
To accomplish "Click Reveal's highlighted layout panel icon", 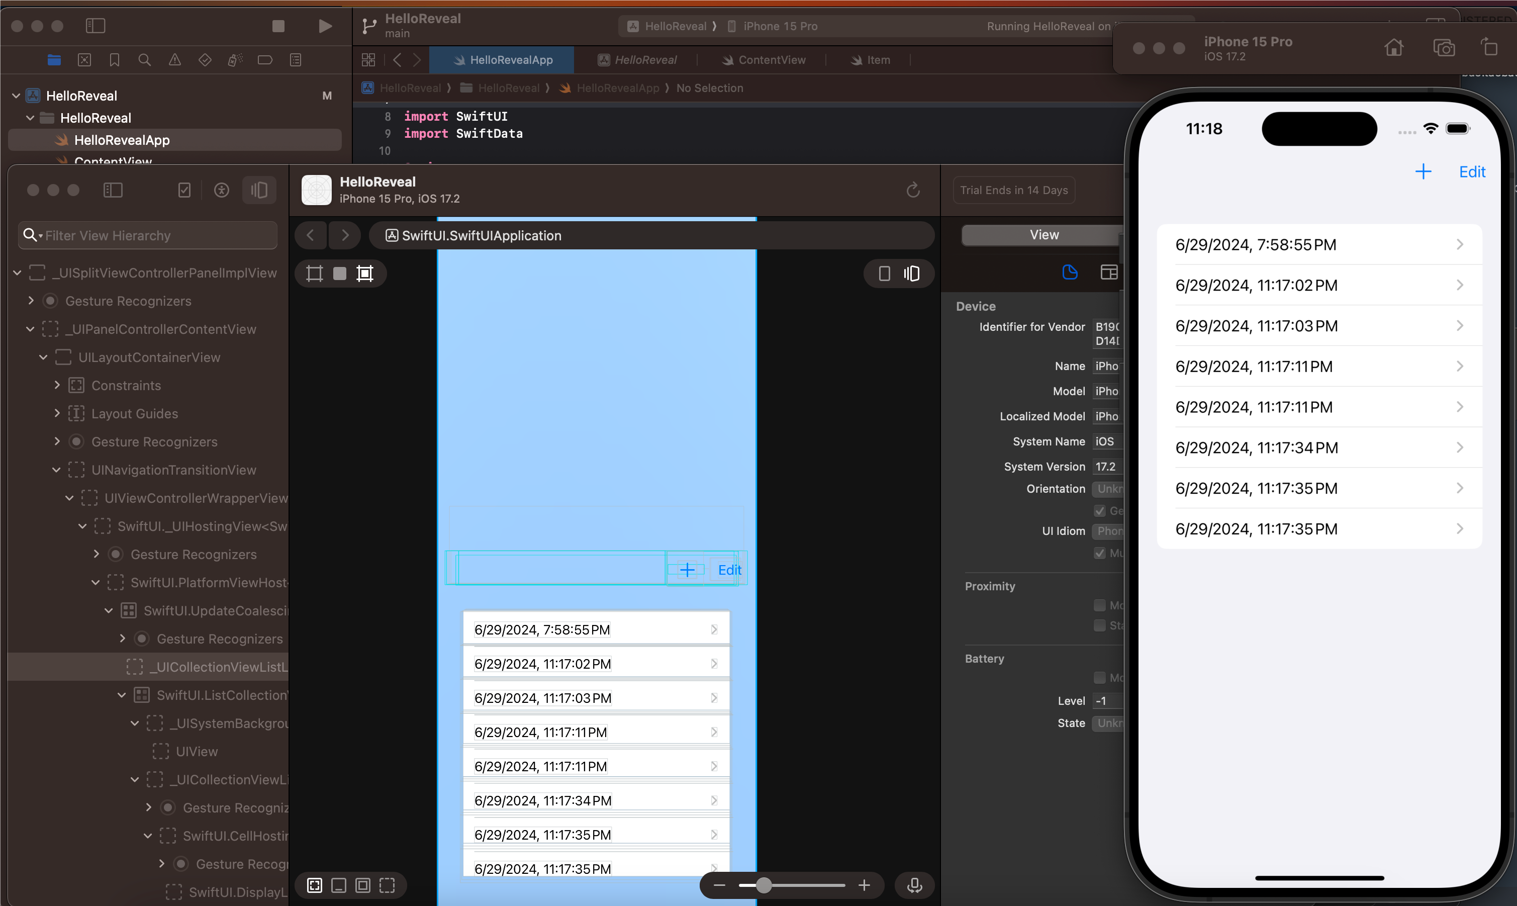I will [x=259, y=190].
